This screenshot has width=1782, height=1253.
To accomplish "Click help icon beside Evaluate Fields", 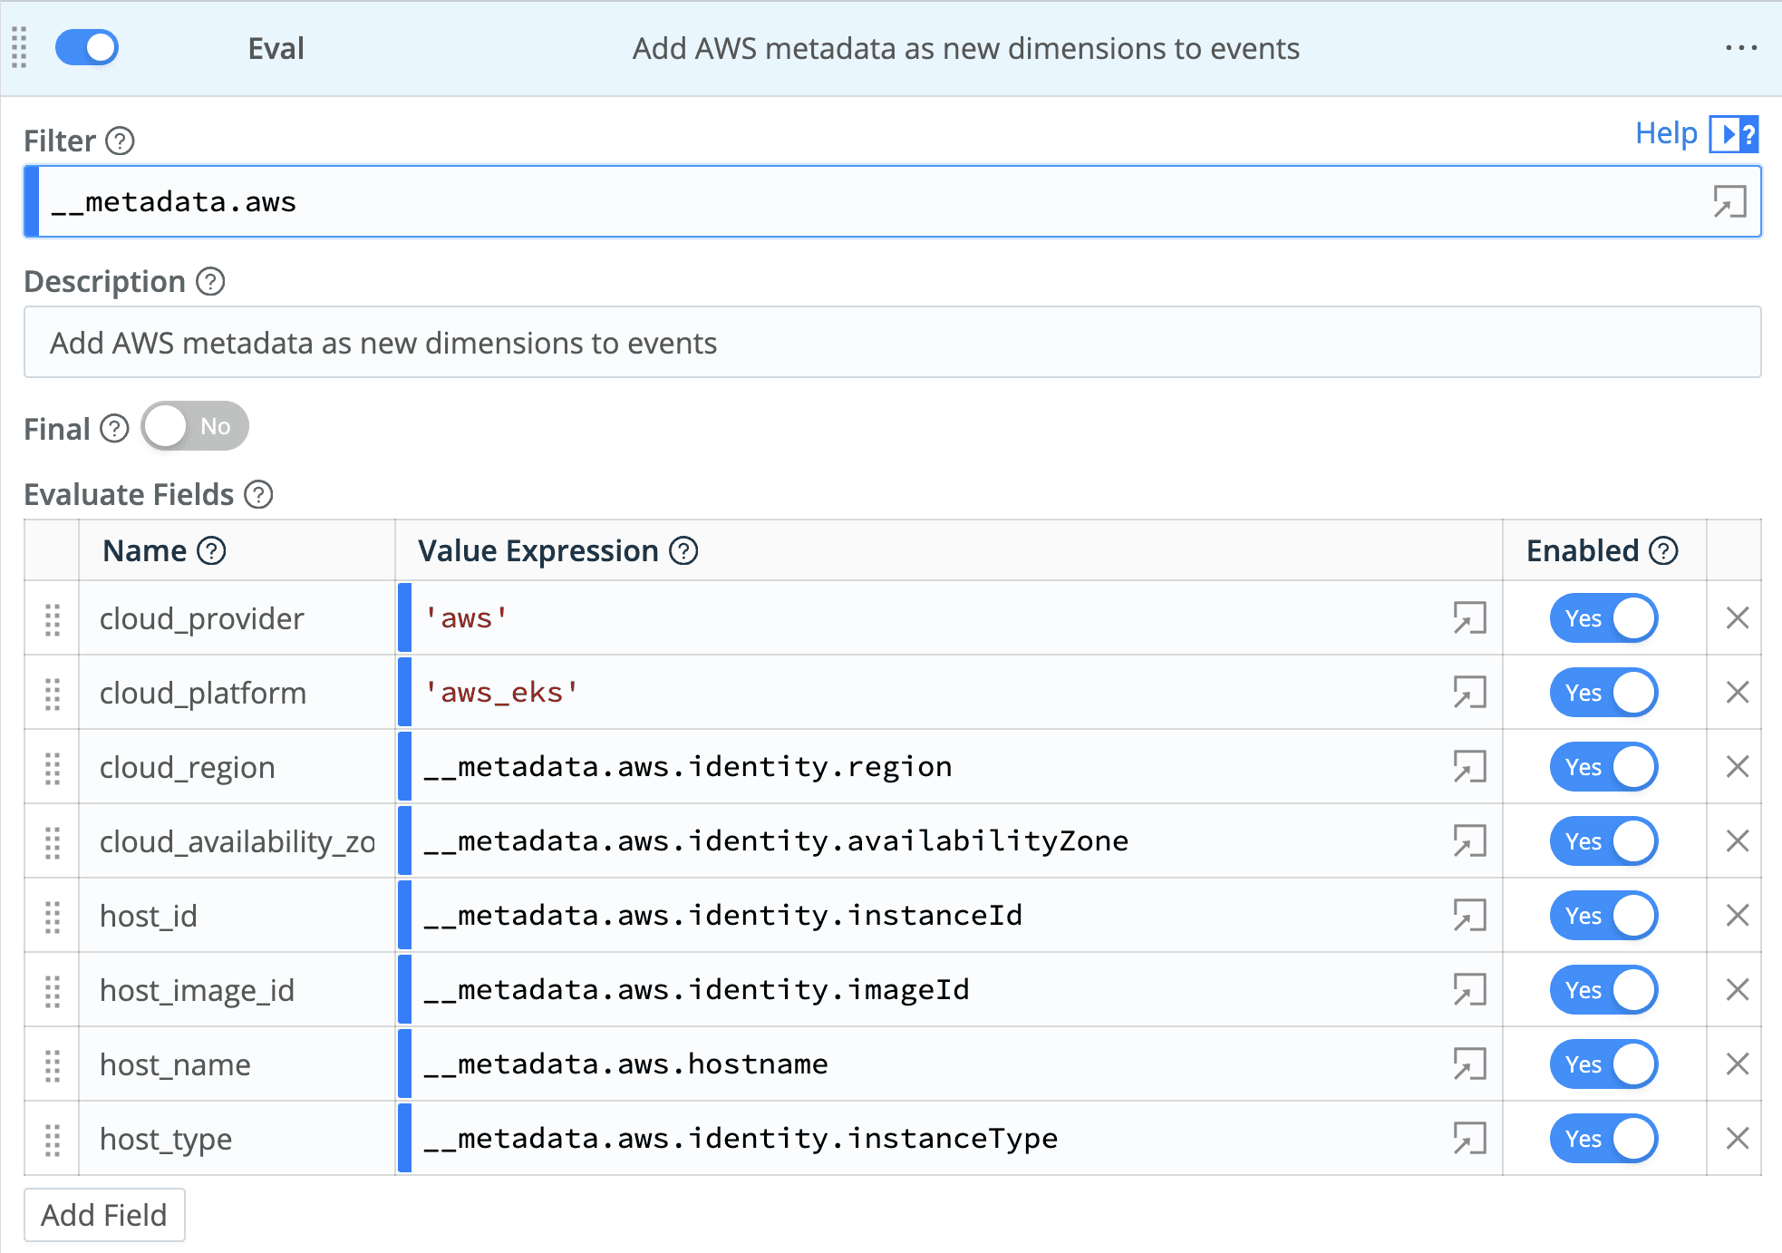I will click(x=259, y=495).
